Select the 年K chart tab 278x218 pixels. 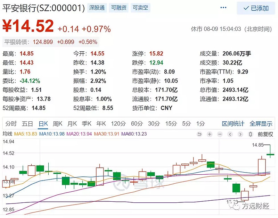101,123
